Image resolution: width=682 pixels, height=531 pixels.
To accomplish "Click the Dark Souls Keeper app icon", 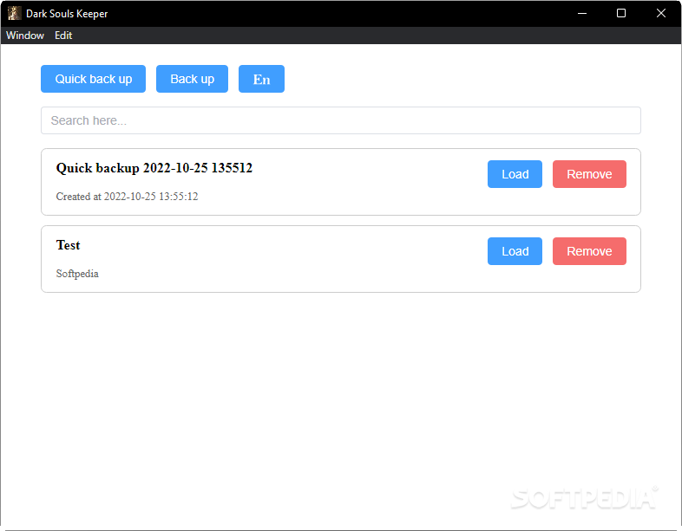I will pos(15,14).
